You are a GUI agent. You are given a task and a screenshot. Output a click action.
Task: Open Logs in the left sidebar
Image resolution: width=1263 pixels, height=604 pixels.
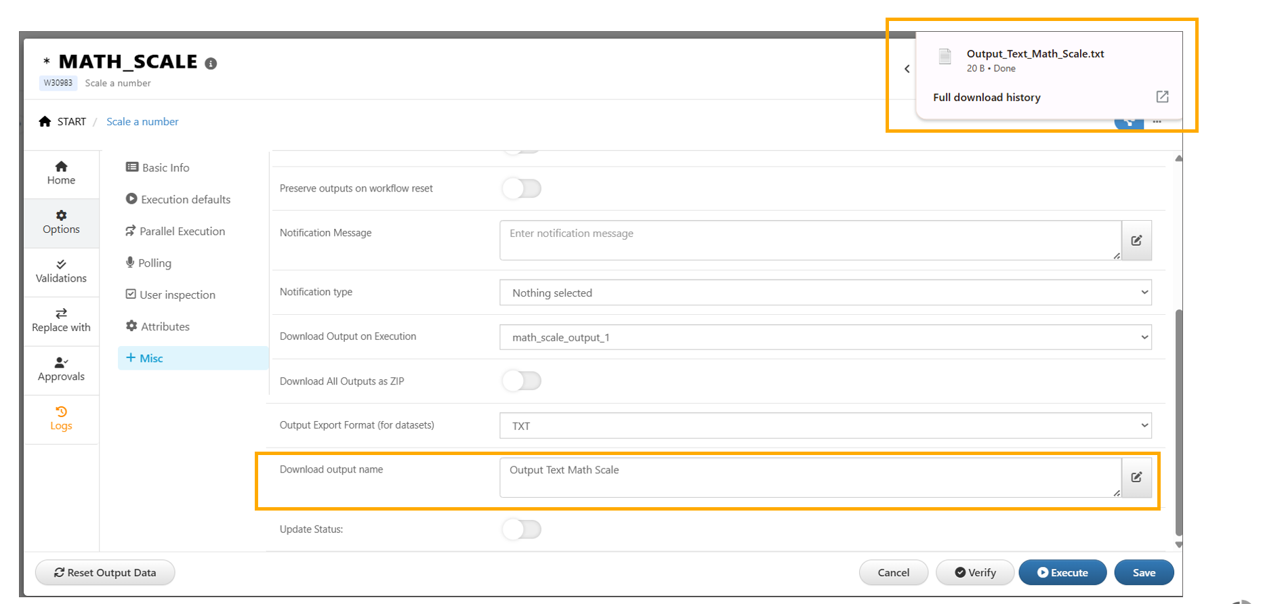(61, 418)
